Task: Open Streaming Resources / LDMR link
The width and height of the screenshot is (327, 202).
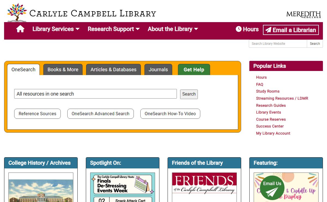Action: tap(282, 98)
